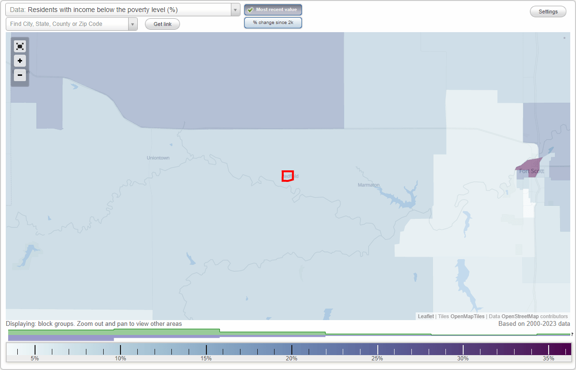Click the fullscreen map view icon
Viewport: 576px width, 370px height.
click(20, 46)
